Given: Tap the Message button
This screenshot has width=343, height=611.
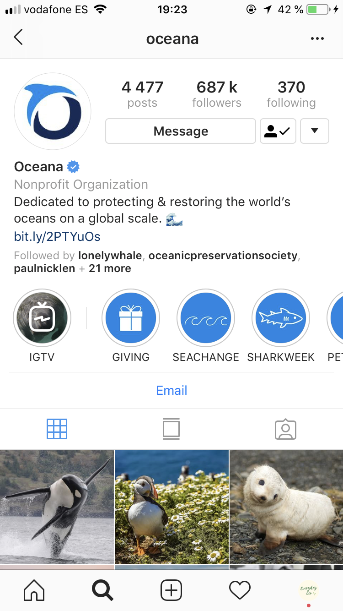Looking at the screenshot, I should tap(181, 131).
